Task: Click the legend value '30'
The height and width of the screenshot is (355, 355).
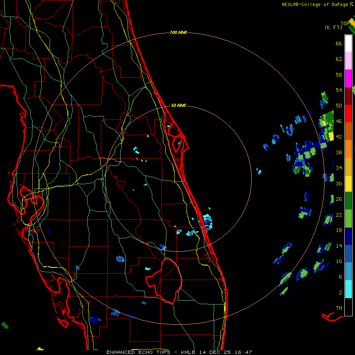Action: (339, 183)
